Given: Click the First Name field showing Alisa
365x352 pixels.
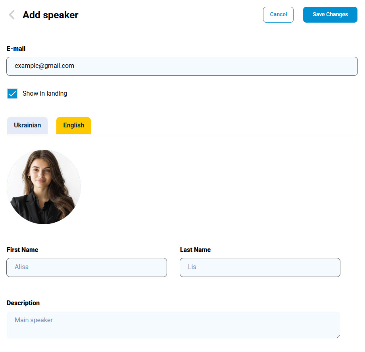Looking at the screenshot, I should point(86,267).
